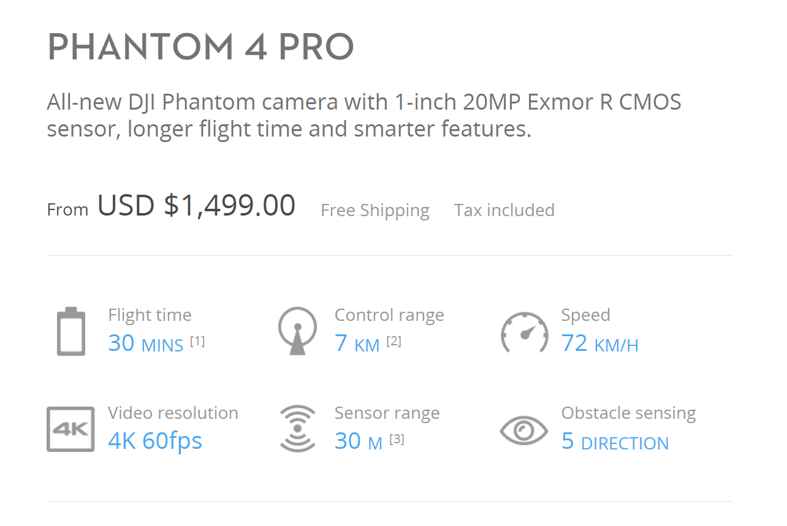Click the PHANTOM 4 PRO heading
The height and width of the screenshot is (526, 787).
pyautogui.click(x=200, y=47)
